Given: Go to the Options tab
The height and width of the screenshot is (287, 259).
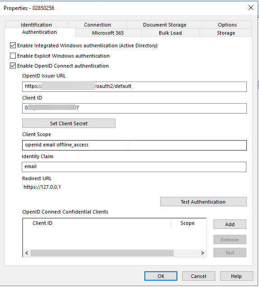Looking at the screenshot, I should pos(227,25).
